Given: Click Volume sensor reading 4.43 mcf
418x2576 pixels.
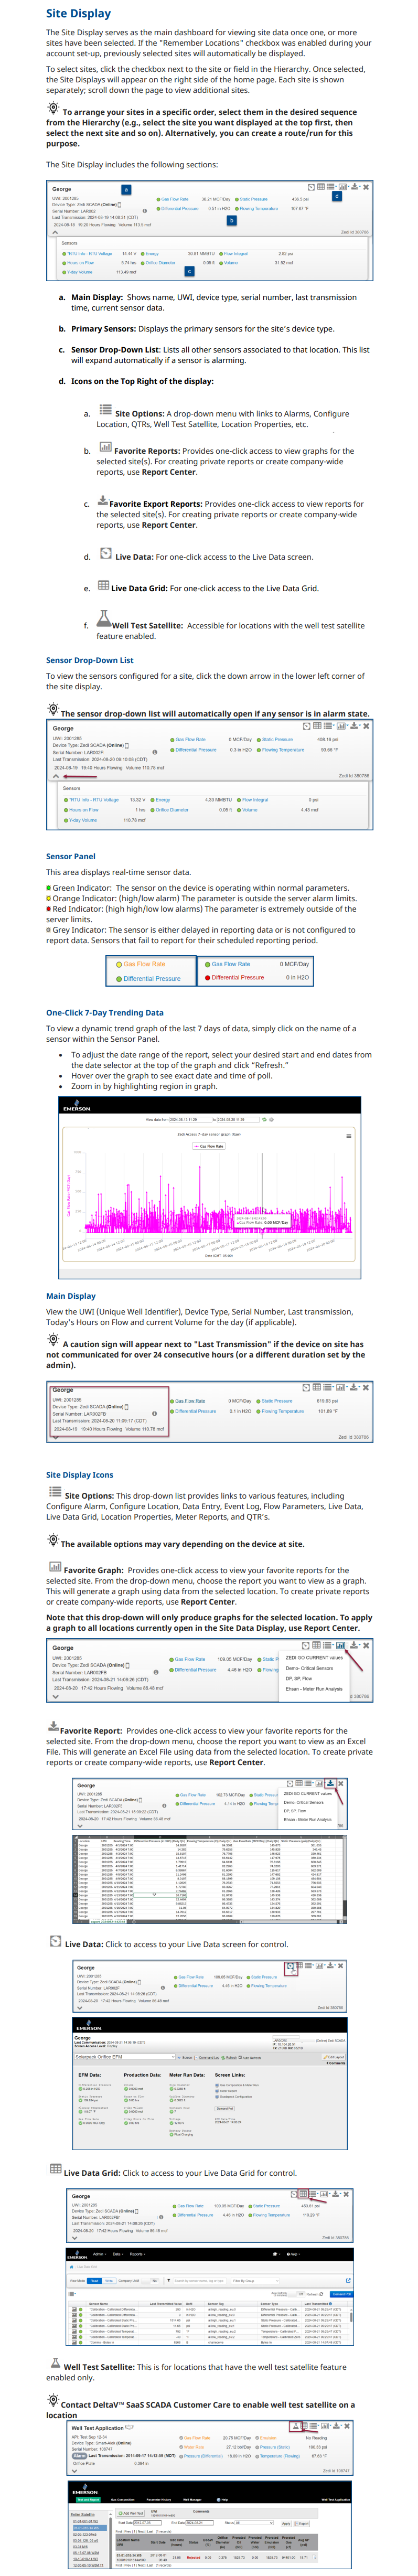Looking at the screenshot, I should point(250,809).
